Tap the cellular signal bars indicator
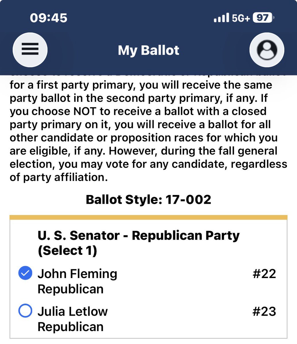Image resolution: width=297 pixels, height=344 pixels. pos(222,18)
